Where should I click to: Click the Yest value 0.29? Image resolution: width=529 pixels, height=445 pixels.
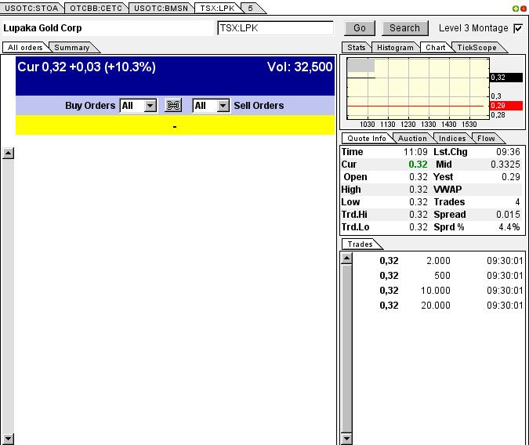[x=511, y=177]
